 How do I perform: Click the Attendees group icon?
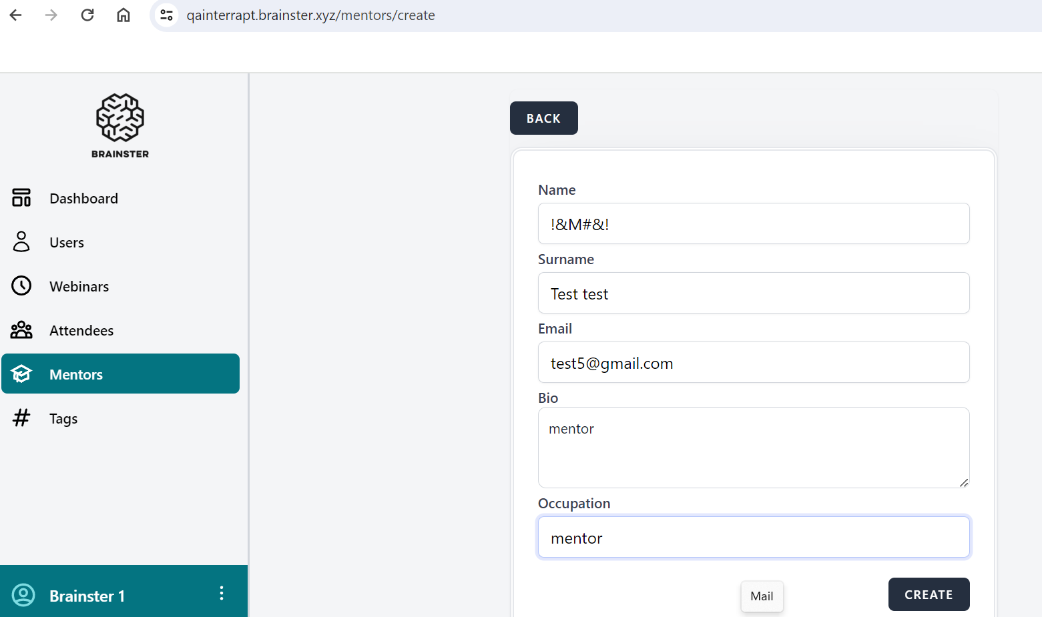(21, 330)
